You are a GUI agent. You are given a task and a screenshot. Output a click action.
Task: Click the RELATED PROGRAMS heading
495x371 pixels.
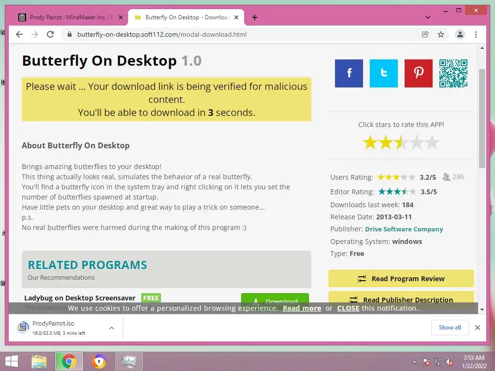[87, 265]
